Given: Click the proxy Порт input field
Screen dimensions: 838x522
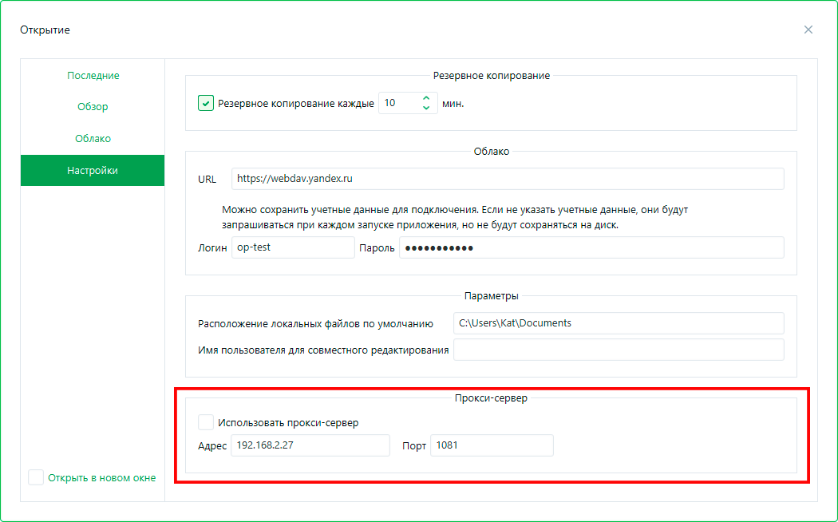Looking at the screenshot, I should [491, 445].
